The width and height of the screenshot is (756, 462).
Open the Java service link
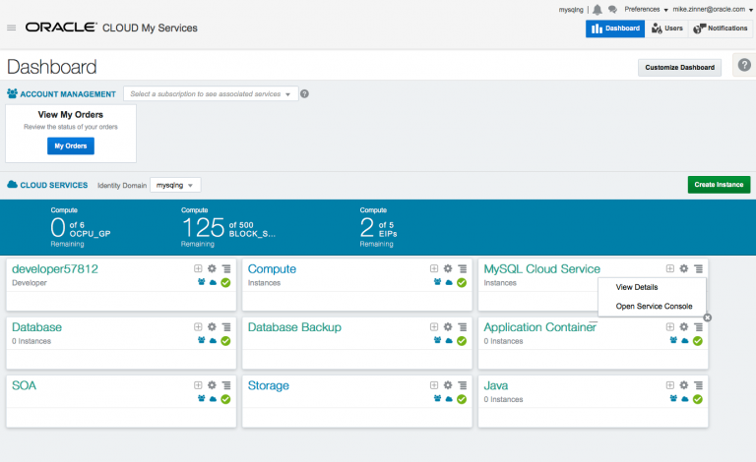(496, 385)
